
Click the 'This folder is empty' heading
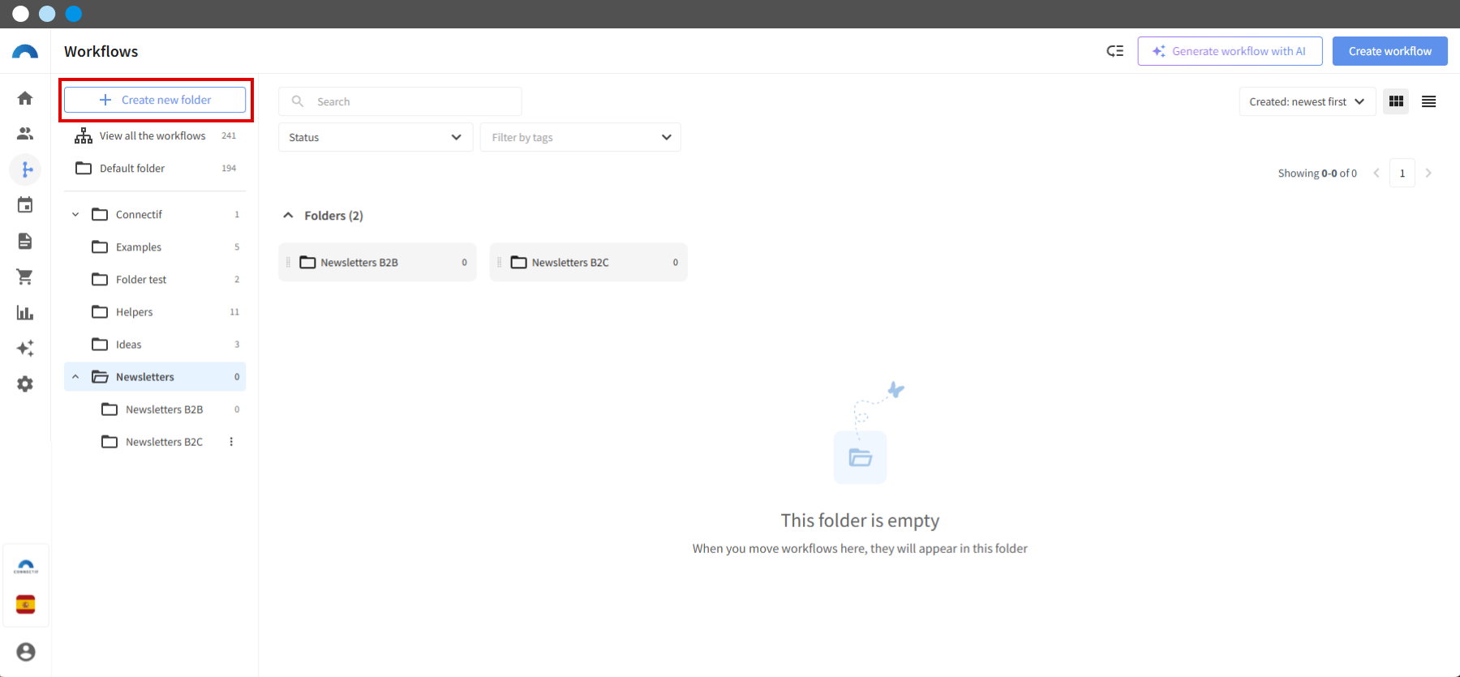(x=860, y=521)
